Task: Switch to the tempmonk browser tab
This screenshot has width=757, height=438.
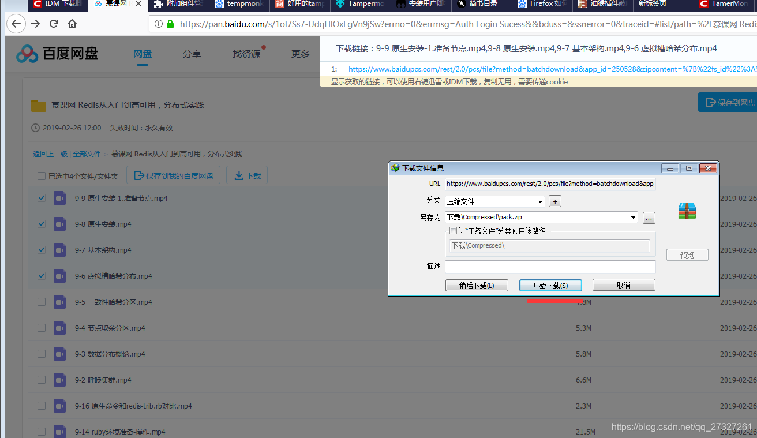Action: (239, 5)
